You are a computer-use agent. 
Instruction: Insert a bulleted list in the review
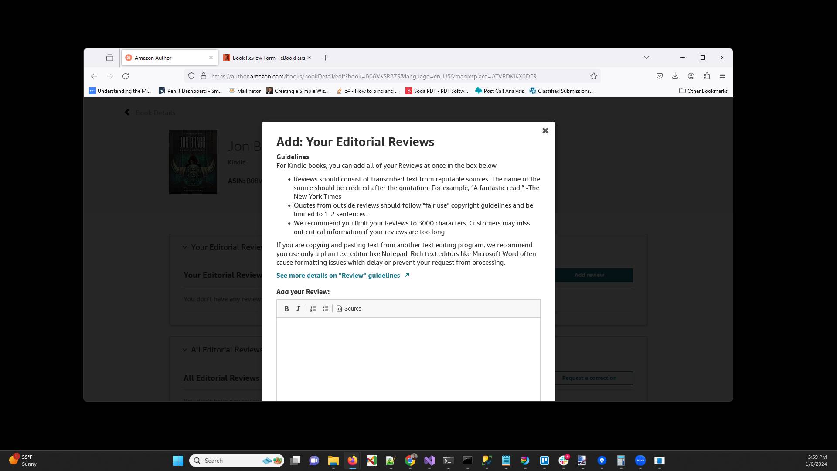coord(325,308)
